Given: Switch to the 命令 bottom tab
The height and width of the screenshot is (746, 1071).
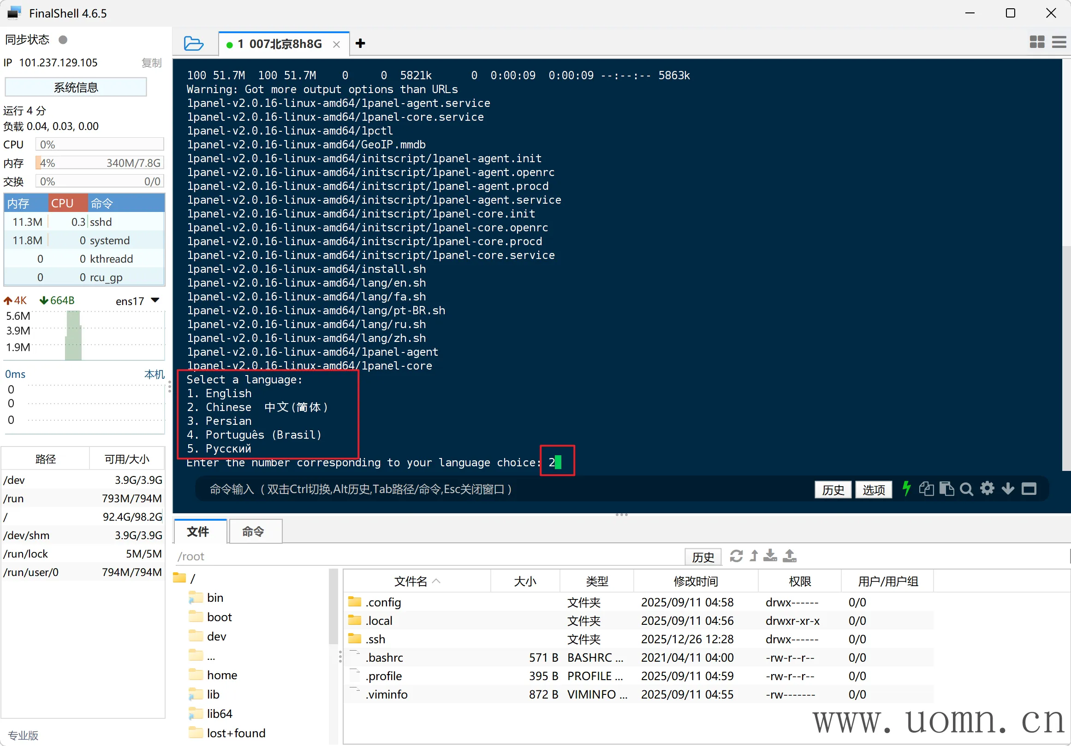Looking at the screenshot, I should tap(253, 531).
